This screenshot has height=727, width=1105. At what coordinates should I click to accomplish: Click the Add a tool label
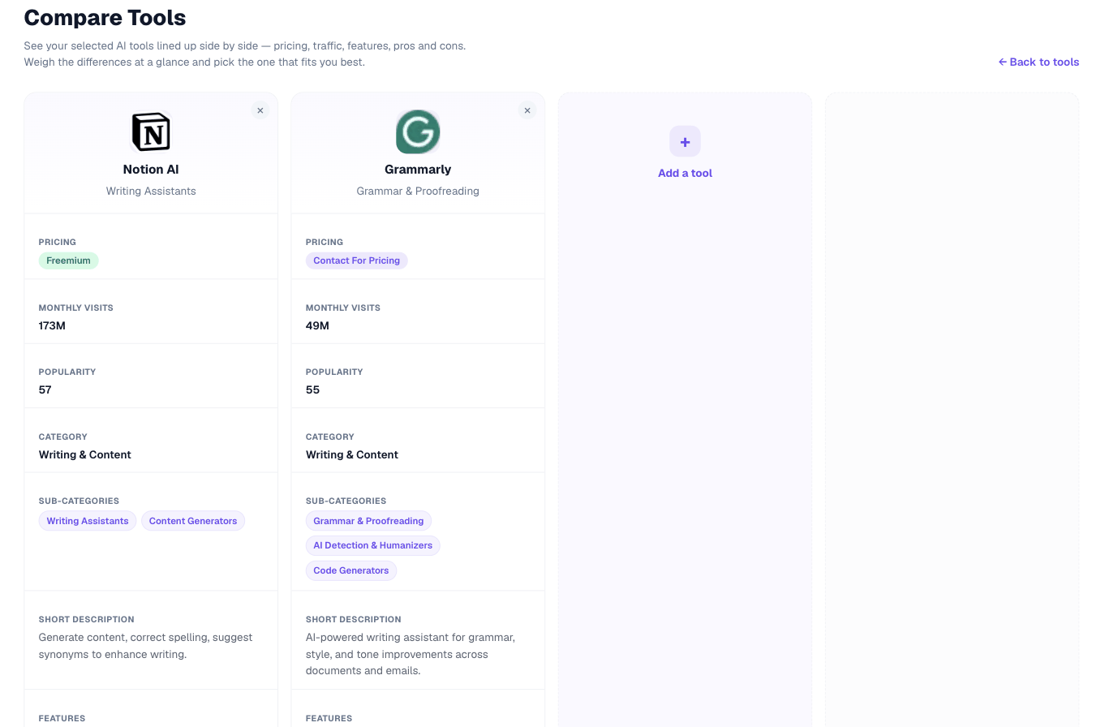pos(685,173)
